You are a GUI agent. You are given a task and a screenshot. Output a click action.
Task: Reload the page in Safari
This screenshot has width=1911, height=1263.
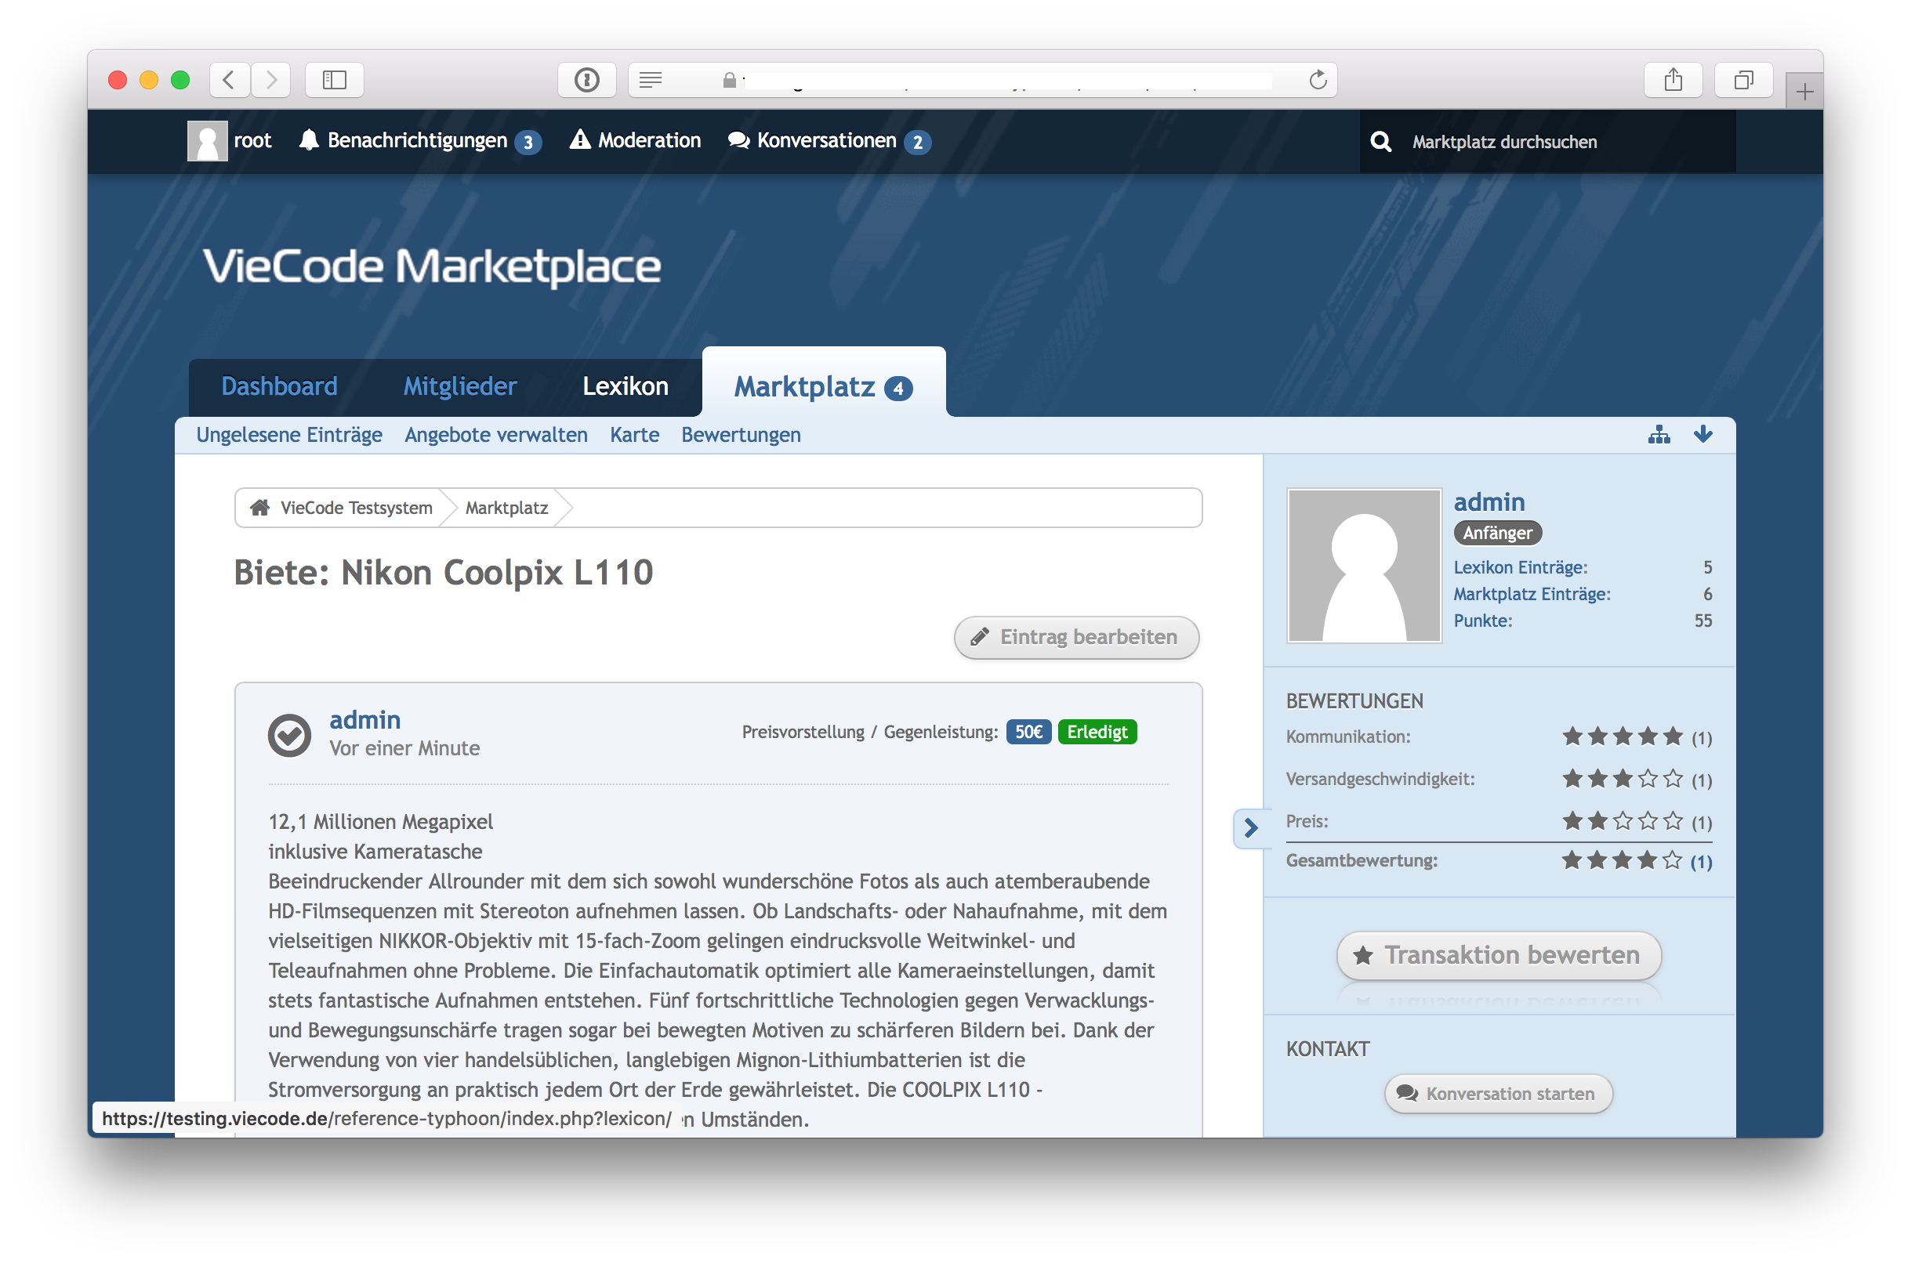1318,80
